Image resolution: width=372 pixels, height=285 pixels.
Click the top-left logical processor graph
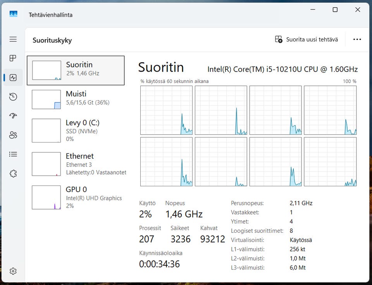pos(166,110)
